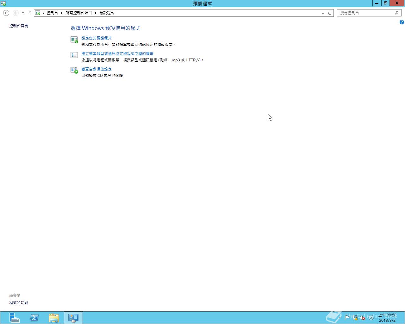Image resolution: width=405 pixels, height=324 pixels.
Task: Click the muted volume tray icon
Action: click(x=363, y=318)
